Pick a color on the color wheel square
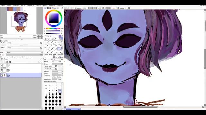Screen dimensions: 206x115 [54, 18]
